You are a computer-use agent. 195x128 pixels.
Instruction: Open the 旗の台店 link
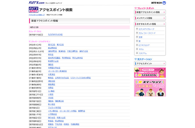tap(51, 117)
